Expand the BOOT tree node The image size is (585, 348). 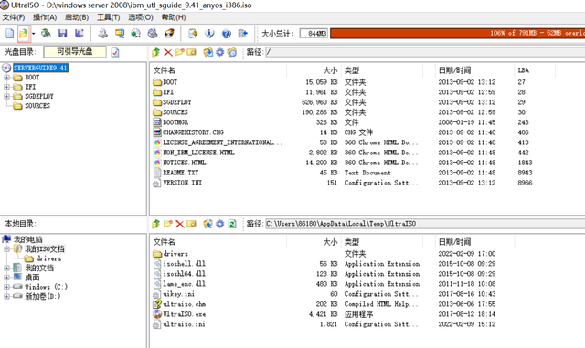(x=6, y=78)
